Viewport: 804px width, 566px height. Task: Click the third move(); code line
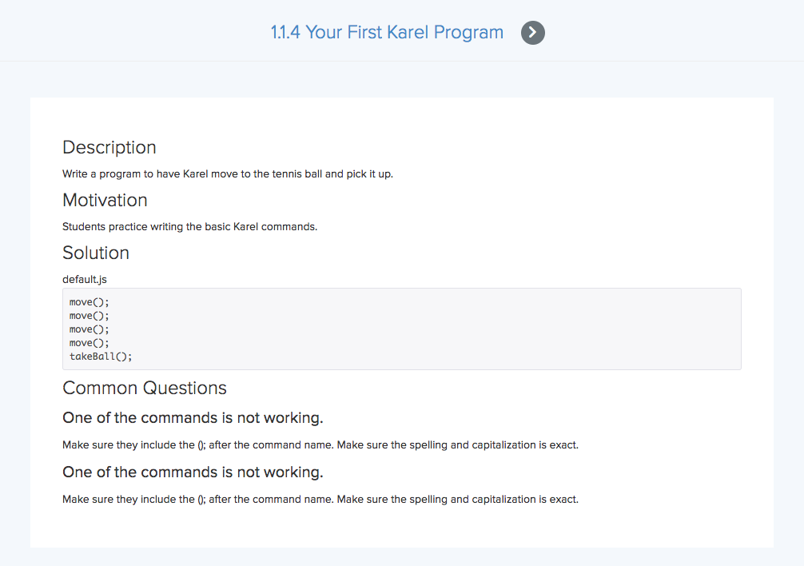pyautogui.click(x=90, y=329)
